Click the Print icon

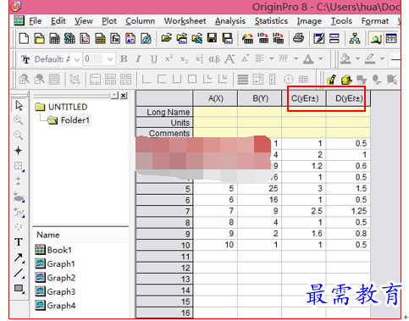click(298, 38)
